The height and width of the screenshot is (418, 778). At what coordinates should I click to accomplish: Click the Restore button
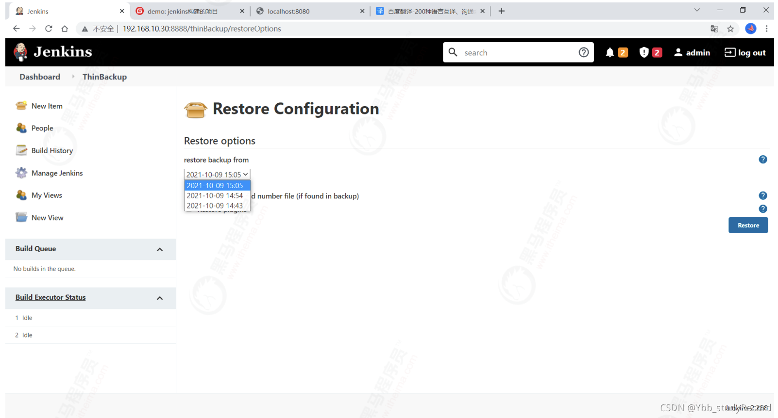(748, 225)
